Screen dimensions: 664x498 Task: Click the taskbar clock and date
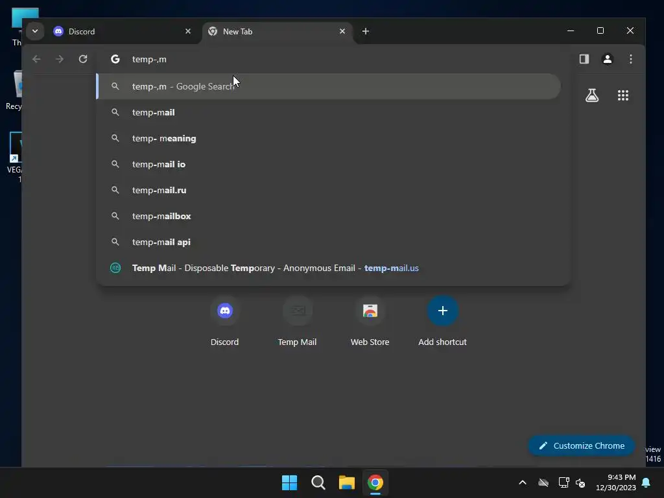click(x=616, y=482)
